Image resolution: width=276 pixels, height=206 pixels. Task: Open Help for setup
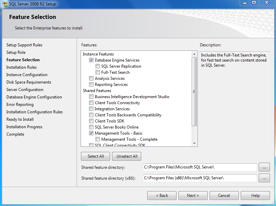tap(255, 196)
